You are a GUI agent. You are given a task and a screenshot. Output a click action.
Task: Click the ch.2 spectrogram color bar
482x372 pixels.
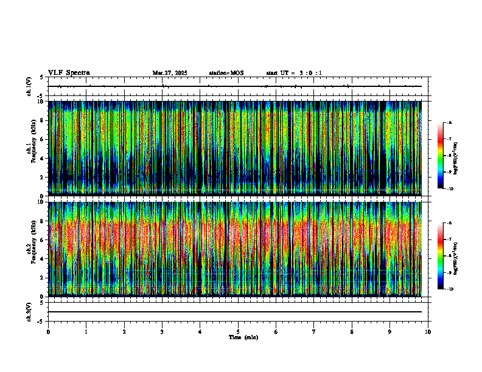pyautogui.click(x=441, y=256)
